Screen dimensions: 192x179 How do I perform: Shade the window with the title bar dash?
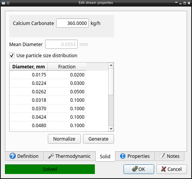coord(176,2)
